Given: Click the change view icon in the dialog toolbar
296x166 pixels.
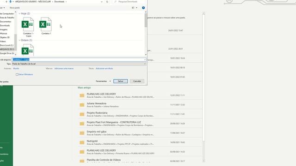Looking at the screenshot, I should click(x=133, y=8).
